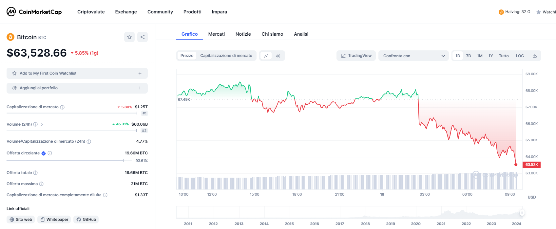The width and height of the screenshot is (556, 229).
Task: Show info for Capitalizzazione di mercato
Action: [x=62, y=107]
